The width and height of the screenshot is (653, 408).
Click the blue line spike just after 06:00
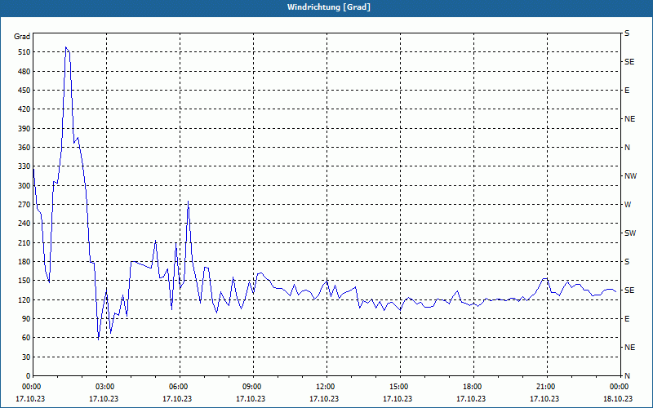click(x=188, y=202)
